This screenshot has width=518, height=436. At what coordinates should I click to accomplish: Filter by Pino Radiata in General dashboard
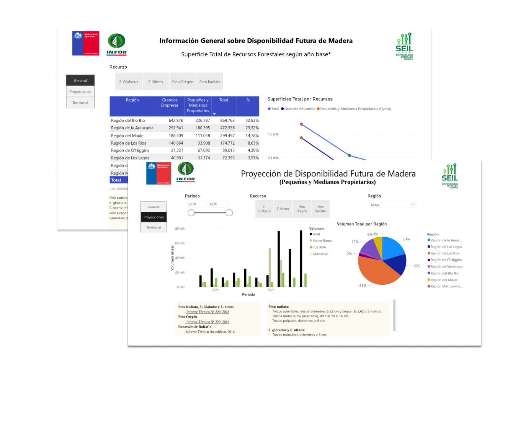pyautogui.click(x=210, y=82)
